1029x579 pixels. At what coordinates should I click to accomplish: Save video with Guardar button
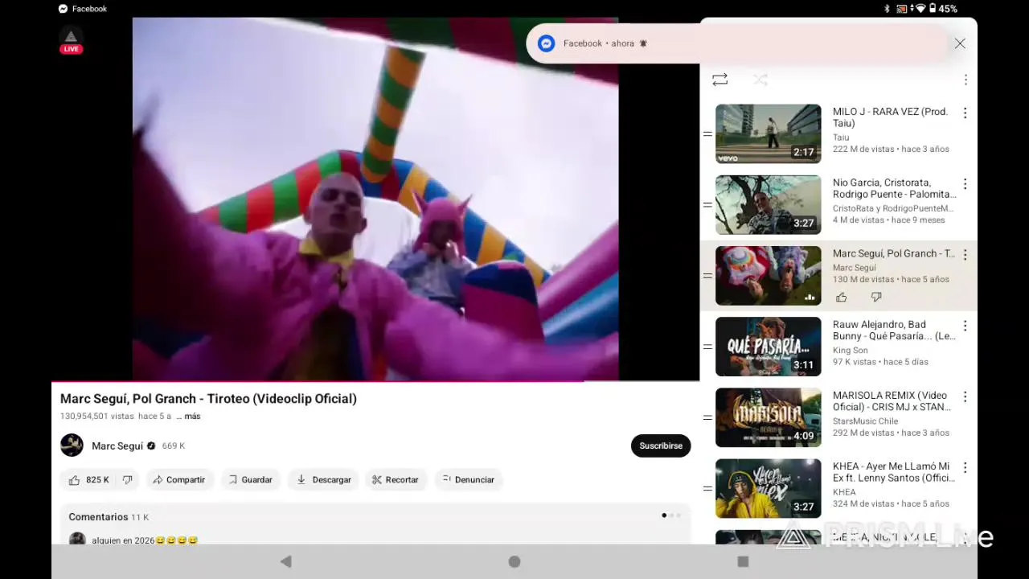(250, 480)
